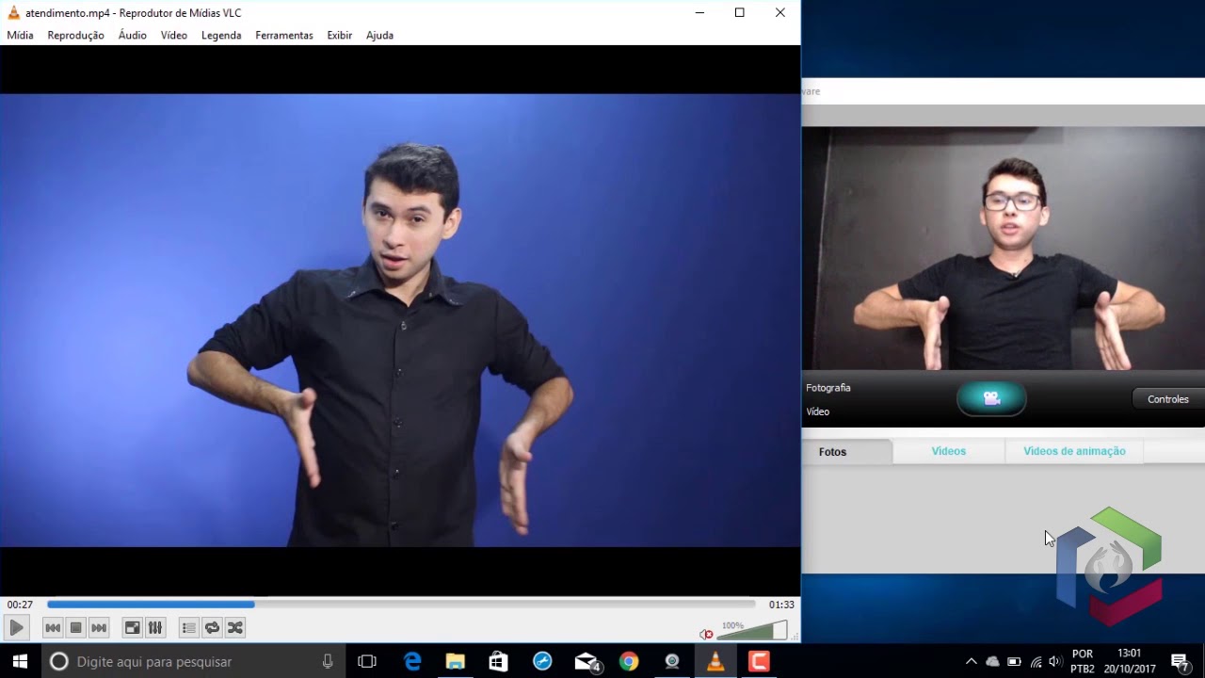Switch to Vídeos de animação tab

point(1074,451)
